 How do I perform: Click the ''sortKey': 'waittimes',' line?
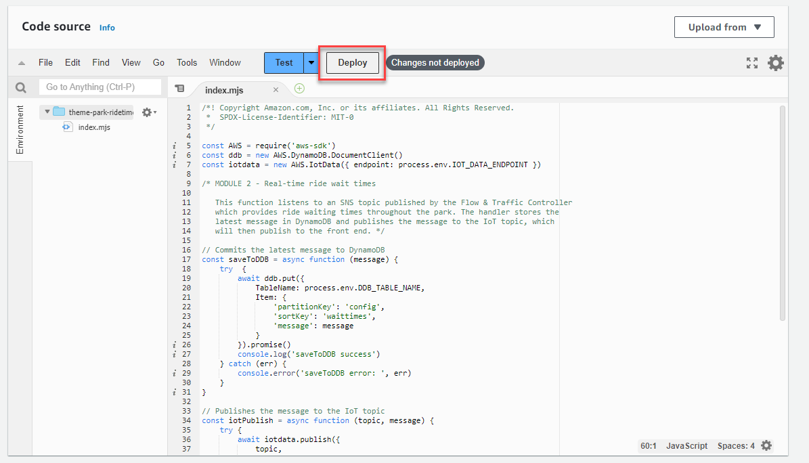pyautogui.click(x=324, y=316)
